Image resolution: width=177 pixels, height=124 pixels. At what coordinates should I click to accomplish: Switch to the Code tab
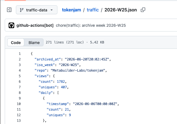coord(16,42)
